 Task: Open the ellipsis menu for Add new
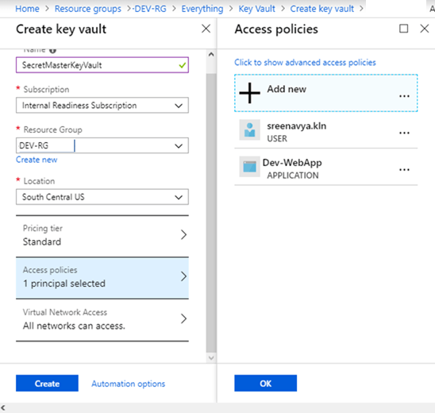point(404,96)
